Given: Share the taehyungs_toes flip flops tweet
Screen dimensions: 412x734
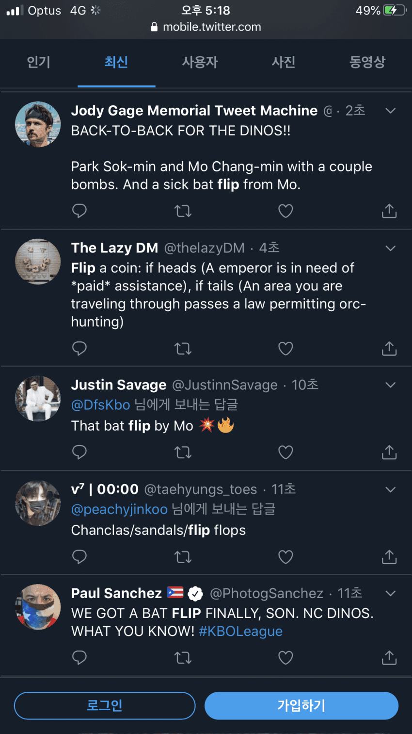Looking at the screenshot, I should [x=389, y=557].
